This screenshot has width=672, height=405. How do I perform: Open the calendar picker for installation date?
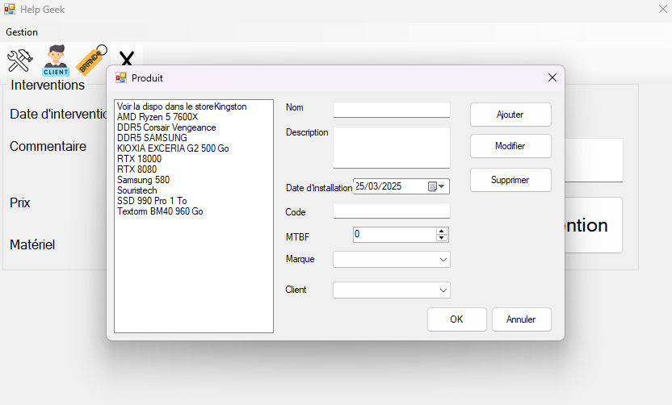pos(436,186)
